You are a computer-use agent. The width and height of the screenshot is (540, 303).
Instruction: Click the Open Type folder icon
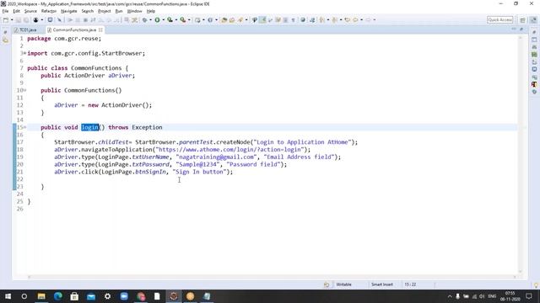[224, 20]
